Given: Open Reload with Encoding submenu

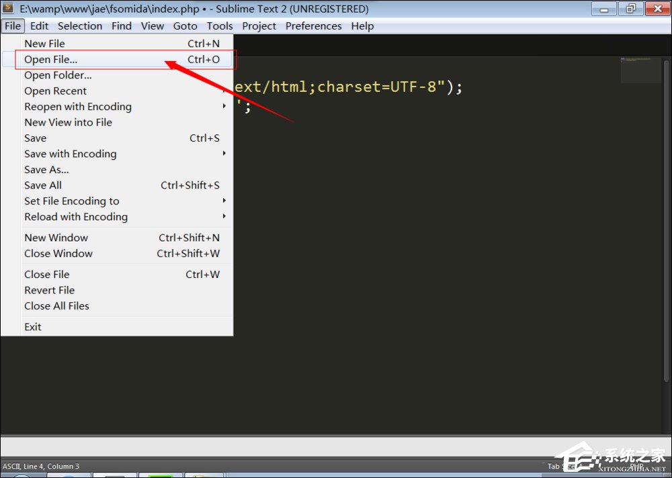Looking at the screenshot, I should click(76, 217).
